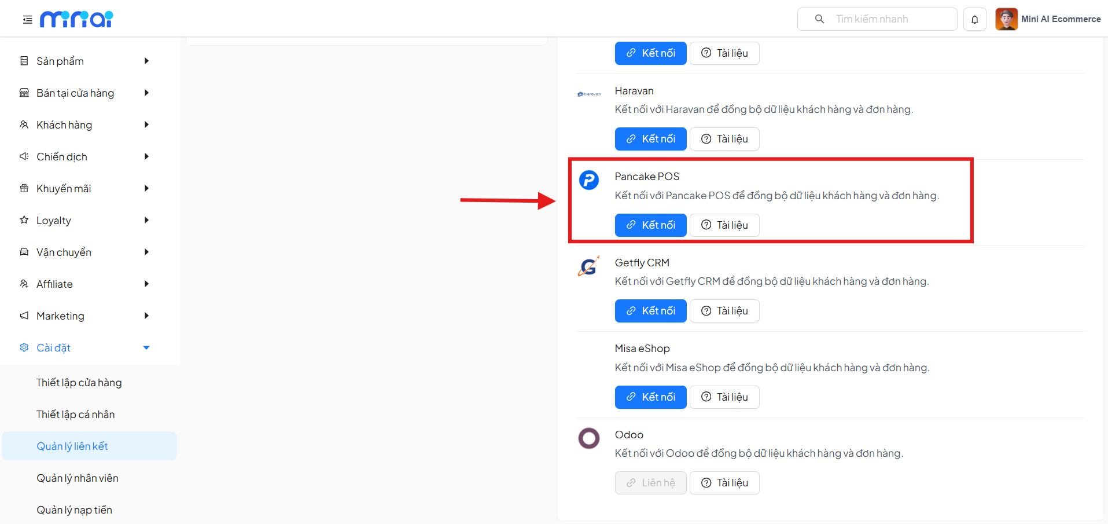Click Kết nối for Pancake POS
This screenshot has width=1108, height=524.
pyautogui.click(x=650, y=225)
